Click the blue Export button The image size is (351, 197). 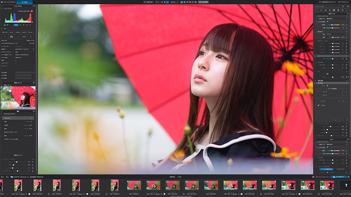339,177
